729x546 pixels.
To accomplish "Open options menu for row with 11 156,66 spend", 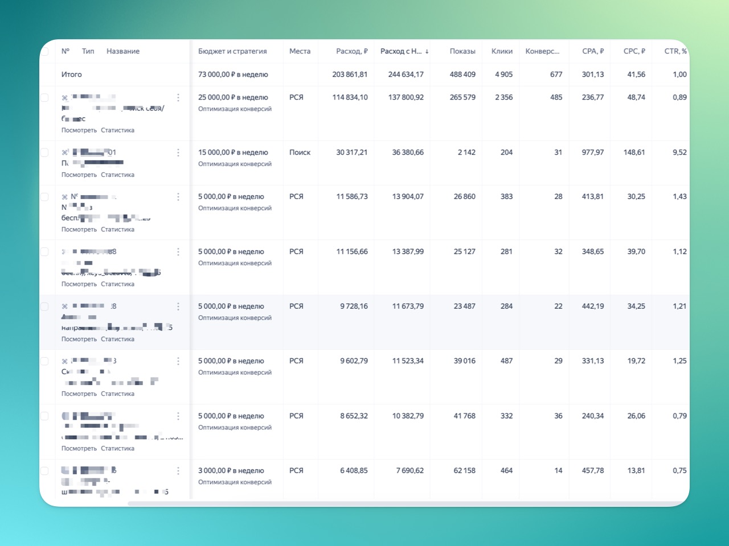I will pos(178,251).
